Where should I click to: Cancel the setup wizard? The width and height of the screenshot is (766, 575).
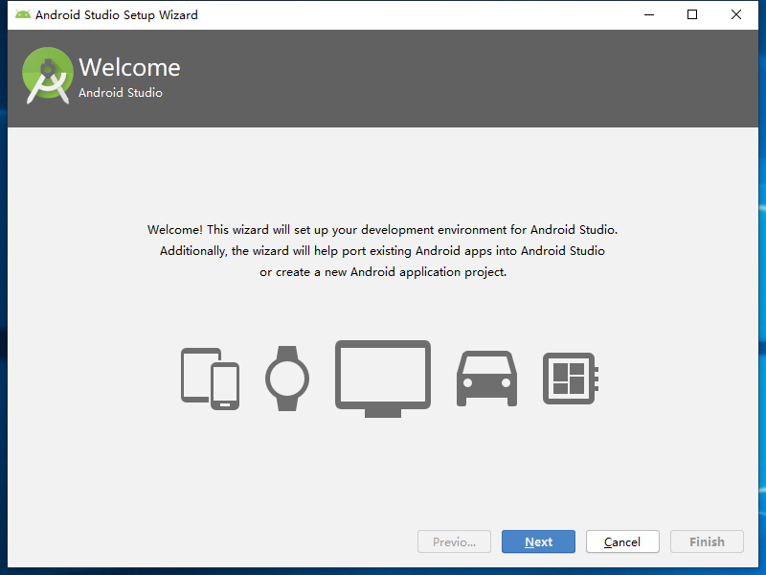coord(622,541)
